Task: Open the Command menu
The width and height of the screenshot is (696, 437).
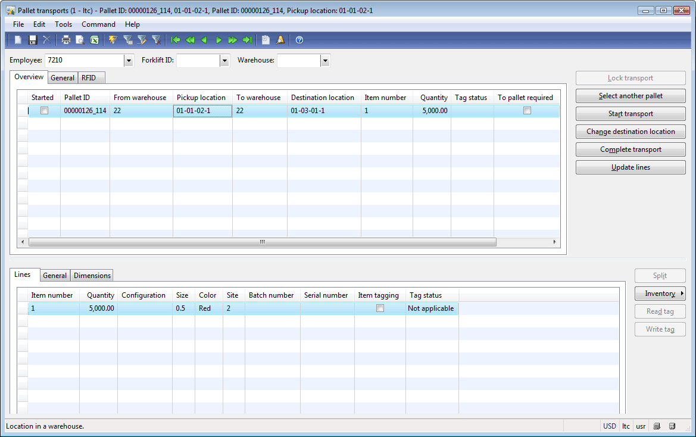Action: coord(98,24)
